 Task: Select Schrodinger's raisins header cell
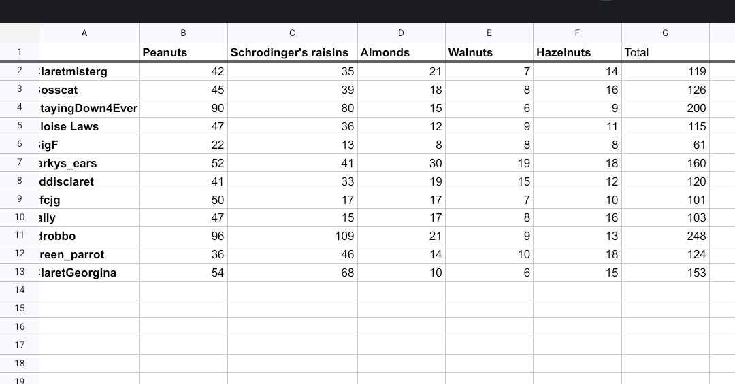click(292, 52)
